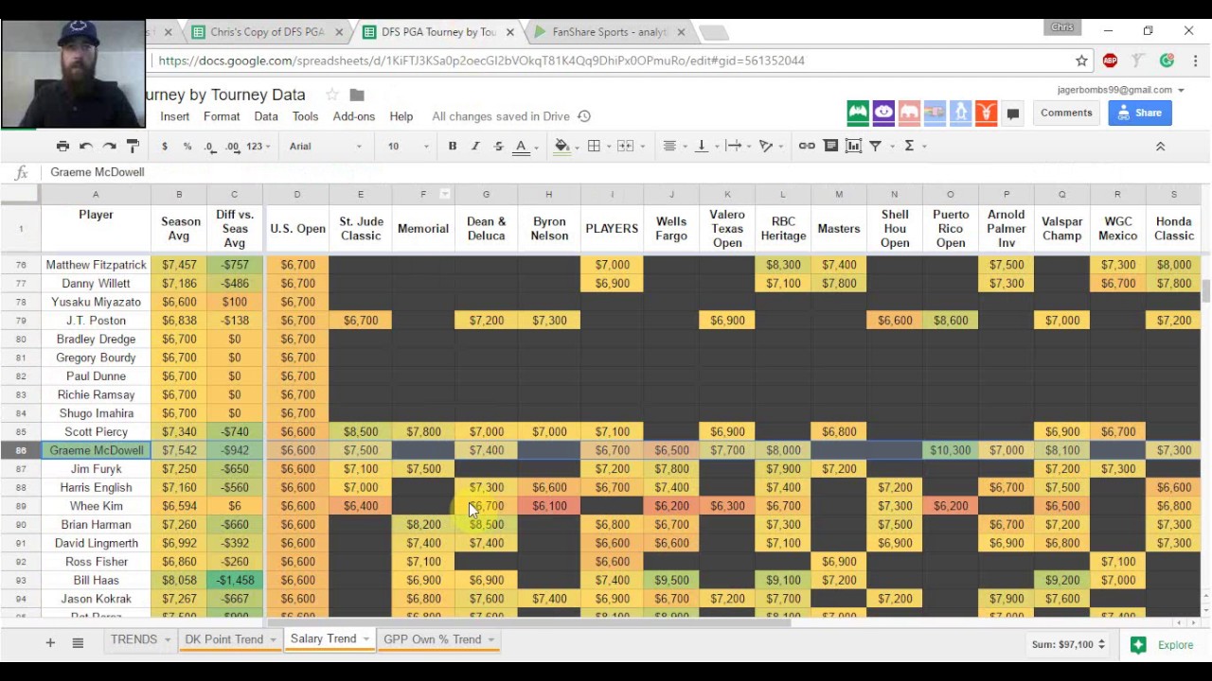This screenshot has height=681, width=1212.
Task: Format cell as percent
Action: coord(187,146)
